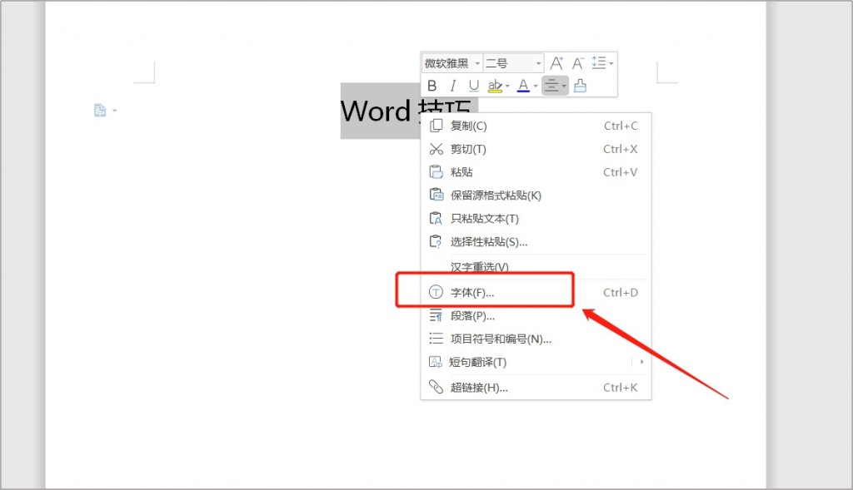Click the center alignment icon

(x=551, y=86)
